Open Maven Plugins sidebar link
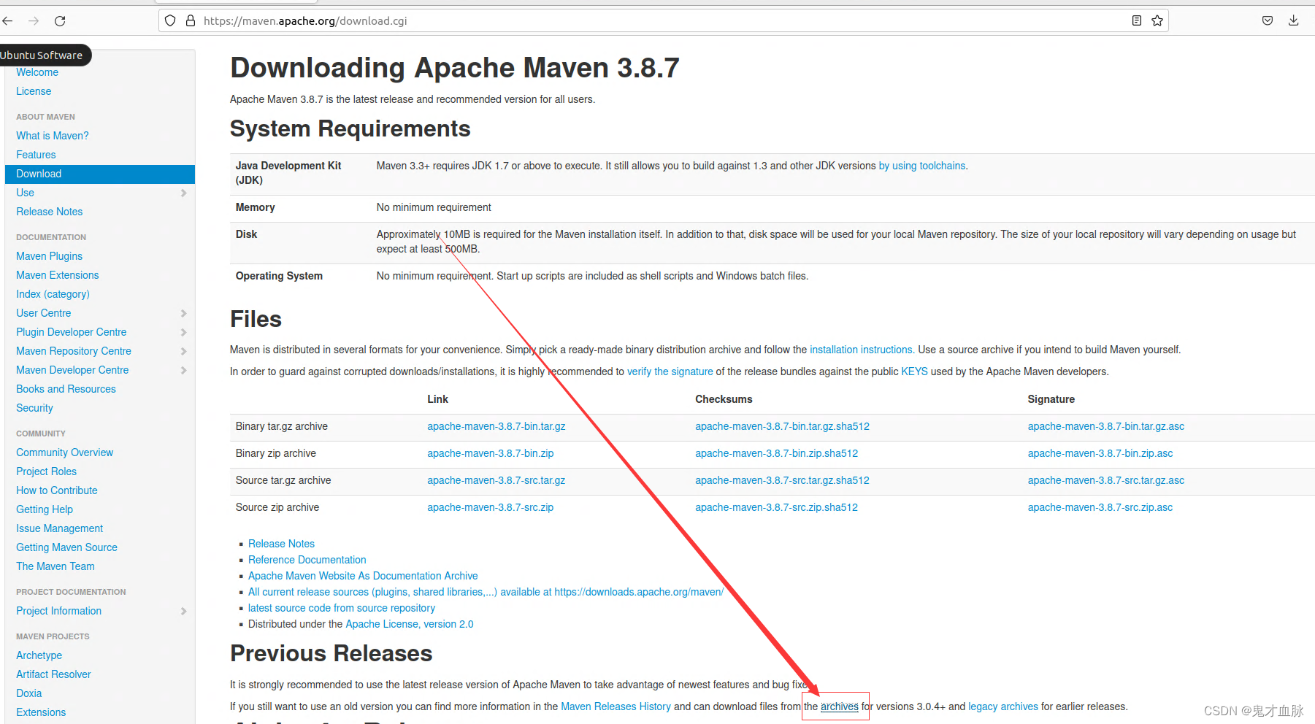The height and width of the screenshot is (724, 1315). [x=49, y=256]
